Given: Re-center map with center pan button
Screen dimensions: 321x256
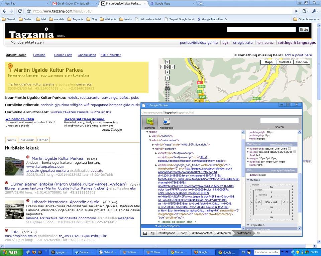Looking at the screenshot, I should coord(167,67).
